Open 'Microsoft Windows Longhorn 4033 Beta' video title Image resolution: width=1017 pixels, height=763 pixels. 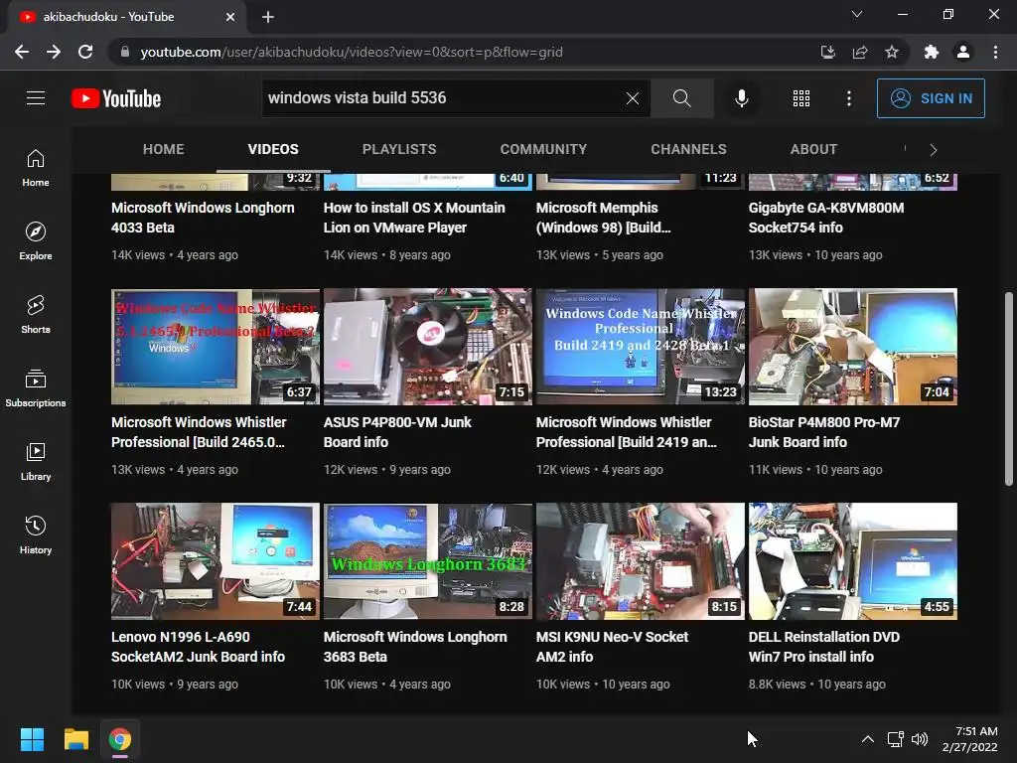point(203,218)
